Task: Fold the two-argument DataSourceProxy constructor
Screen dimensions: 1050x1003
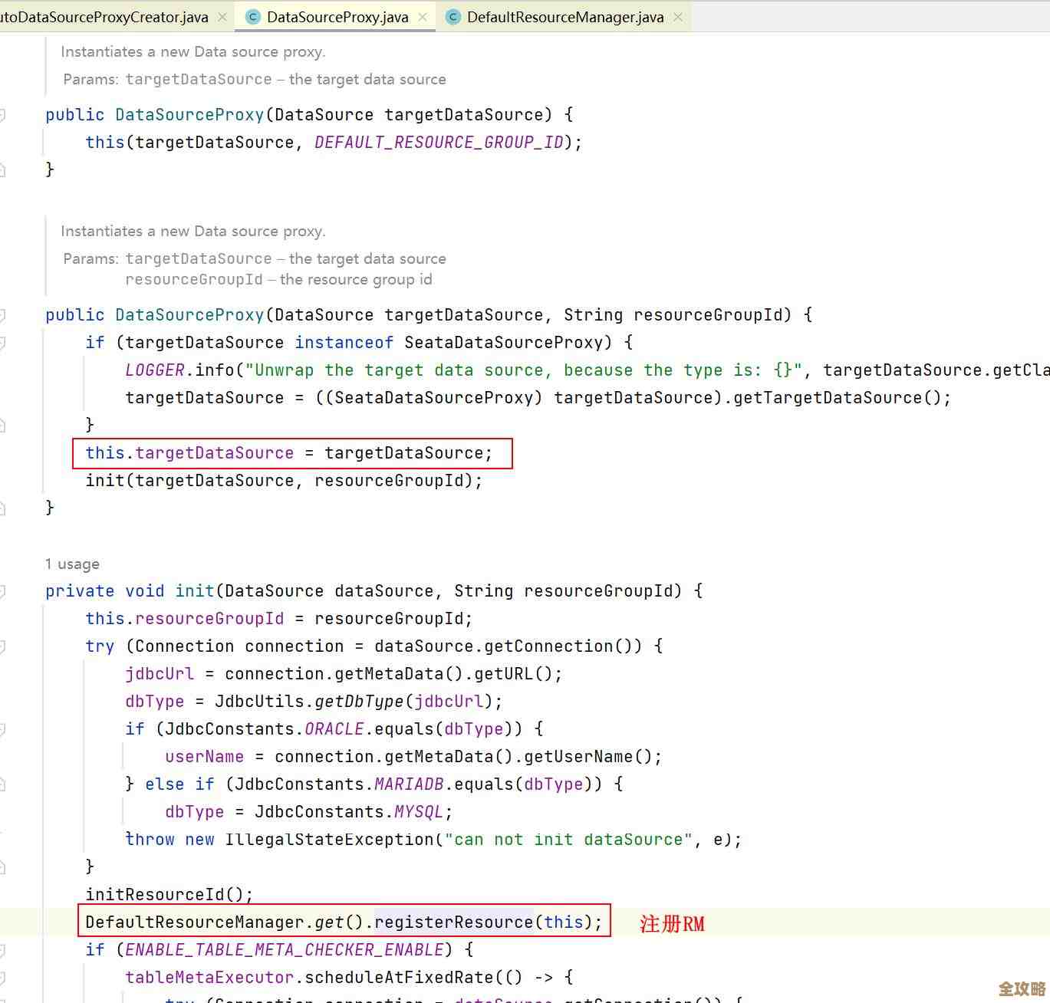Action: click(x=2, y=315)
